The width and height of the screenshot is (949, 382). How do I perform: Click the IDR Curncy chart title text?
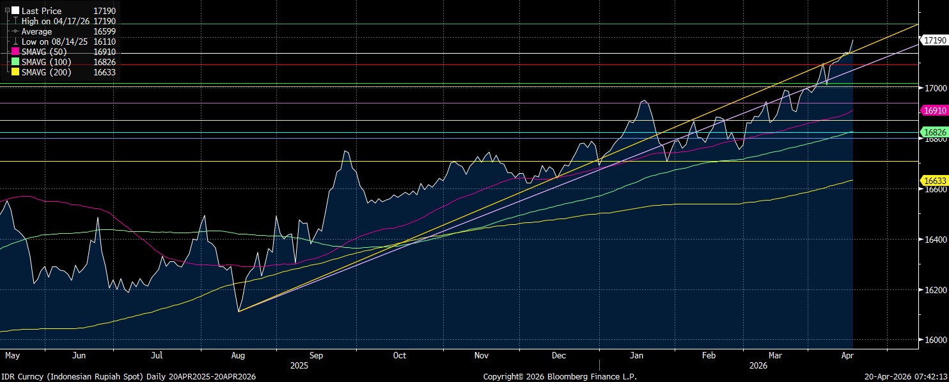128,377
